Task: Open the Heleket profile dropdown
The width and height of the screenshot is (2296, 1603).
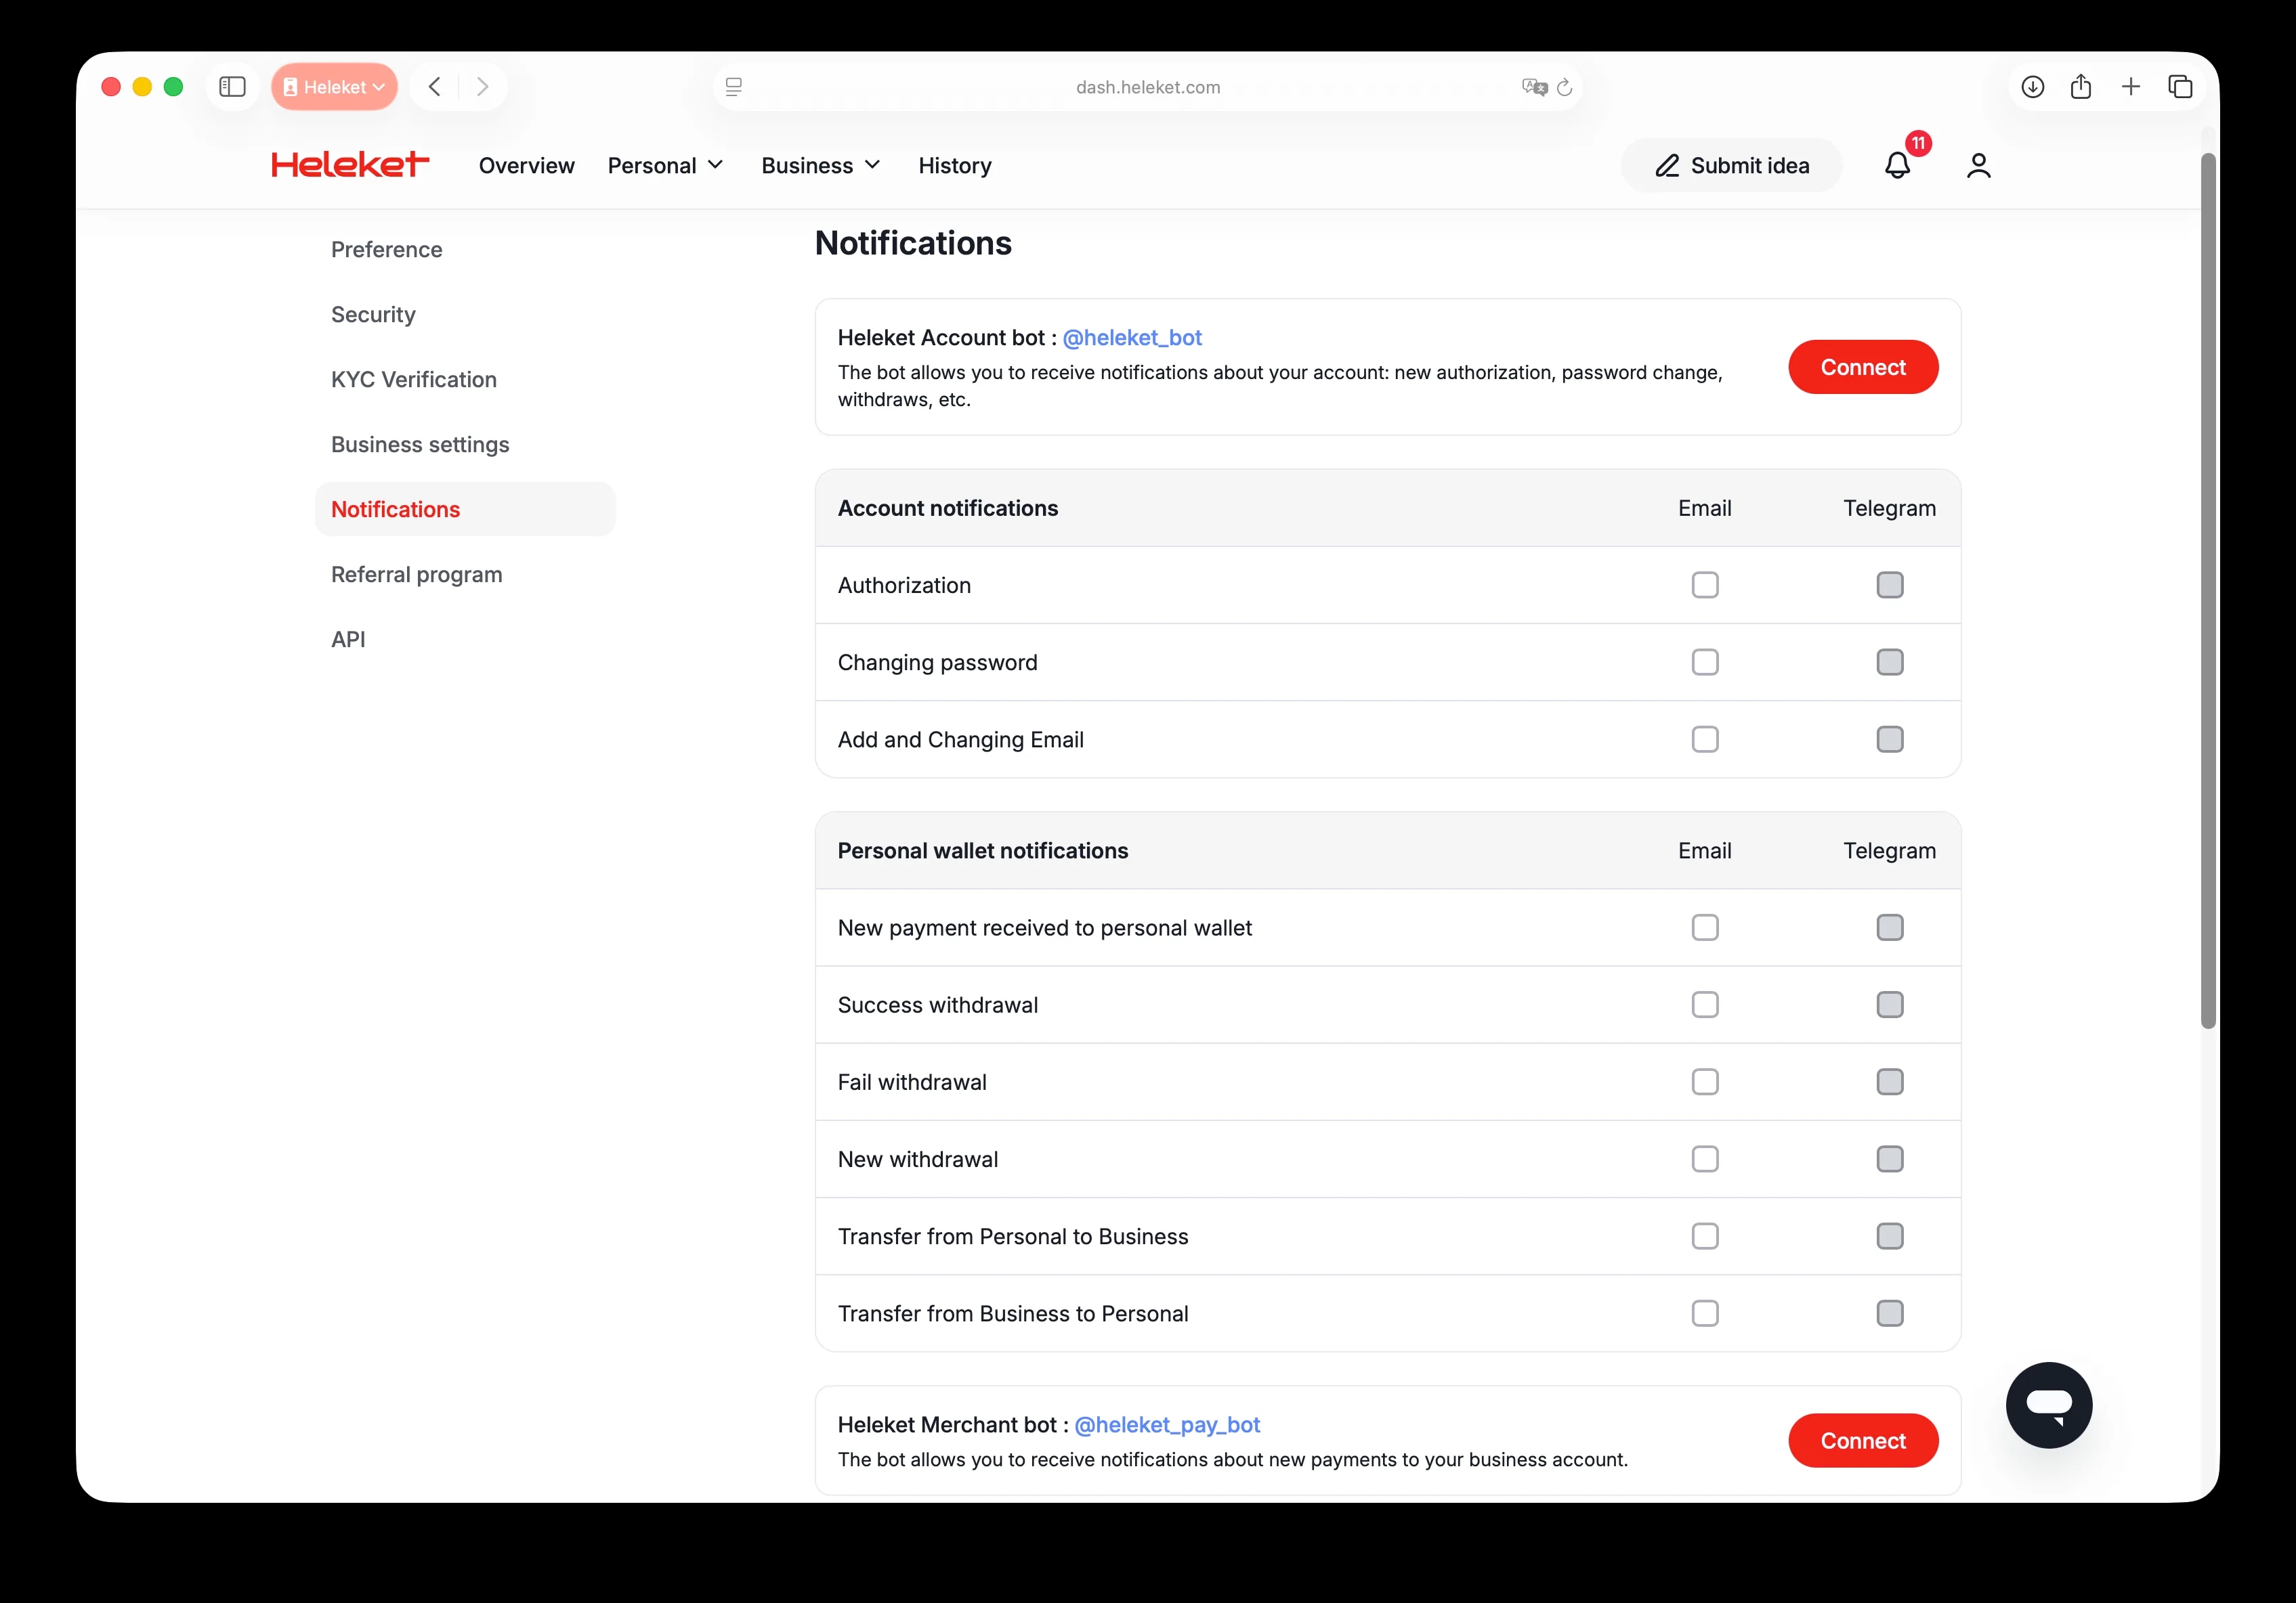Action: (x=334, y=87)
